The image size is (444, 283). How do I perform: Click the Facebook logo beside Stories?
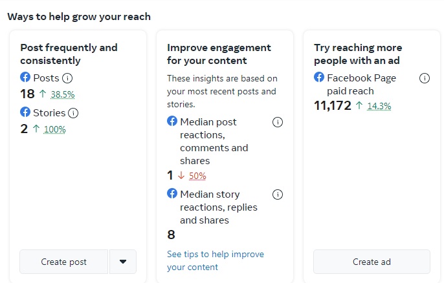tap(25, 112)
